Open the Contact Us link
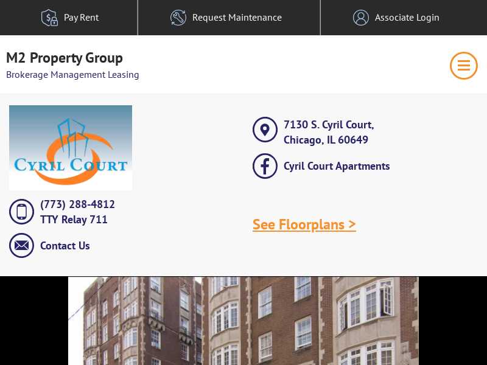The height and width of the screenshot is (365, 487). (65, 246)
